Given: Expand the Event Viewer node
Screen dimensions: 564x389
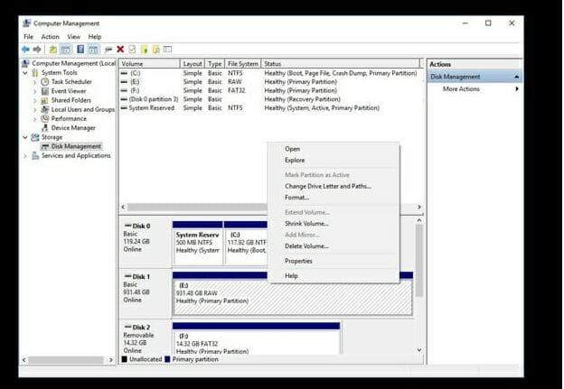Looking at the screenshot, I should click(35, 91).
